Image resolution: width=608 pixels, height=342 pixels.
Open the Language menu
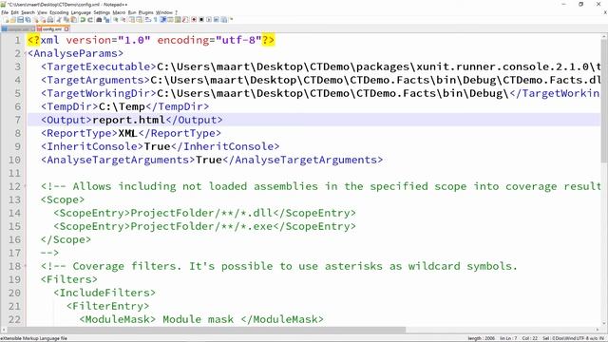click(81, 12)
